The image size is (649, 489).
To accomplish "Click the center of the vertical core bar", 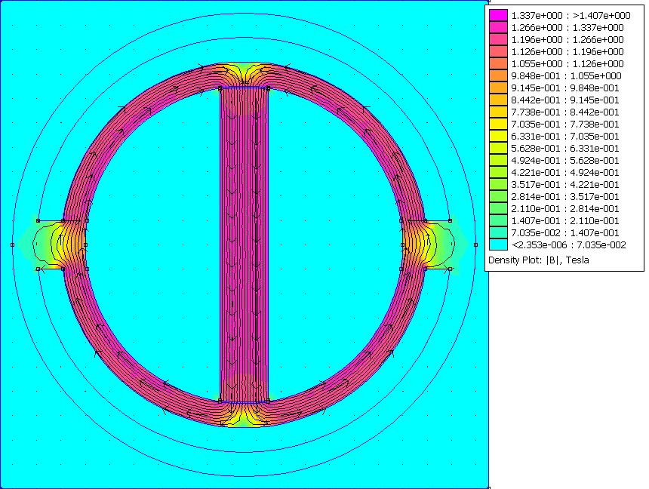I will [x=244, y=244].
